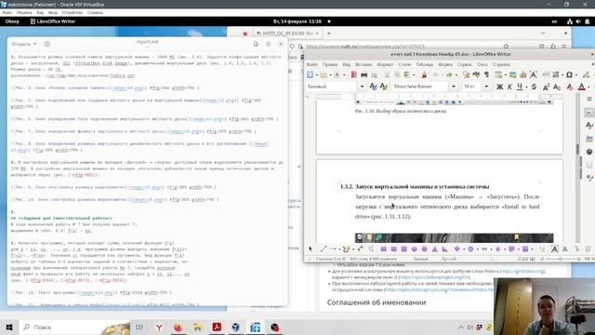Image resolution: width=595 pixels, height=335 pixels.
Task: Toggle Formatting Marks pilcrow icon
Action: click(x=486, y=74)
